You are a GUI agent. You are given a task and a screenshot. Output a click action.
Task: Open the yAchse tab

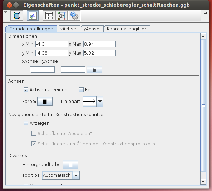coord(92,29)
